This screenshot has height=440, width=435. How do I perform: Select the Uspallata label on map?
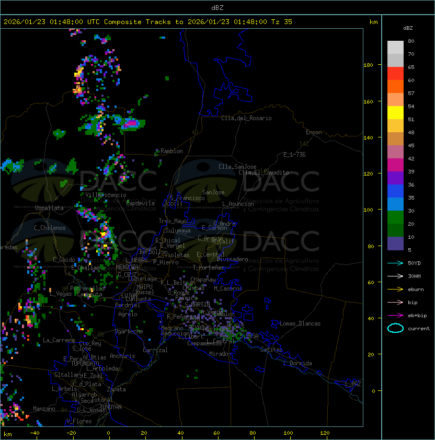[x=49, y=208]
